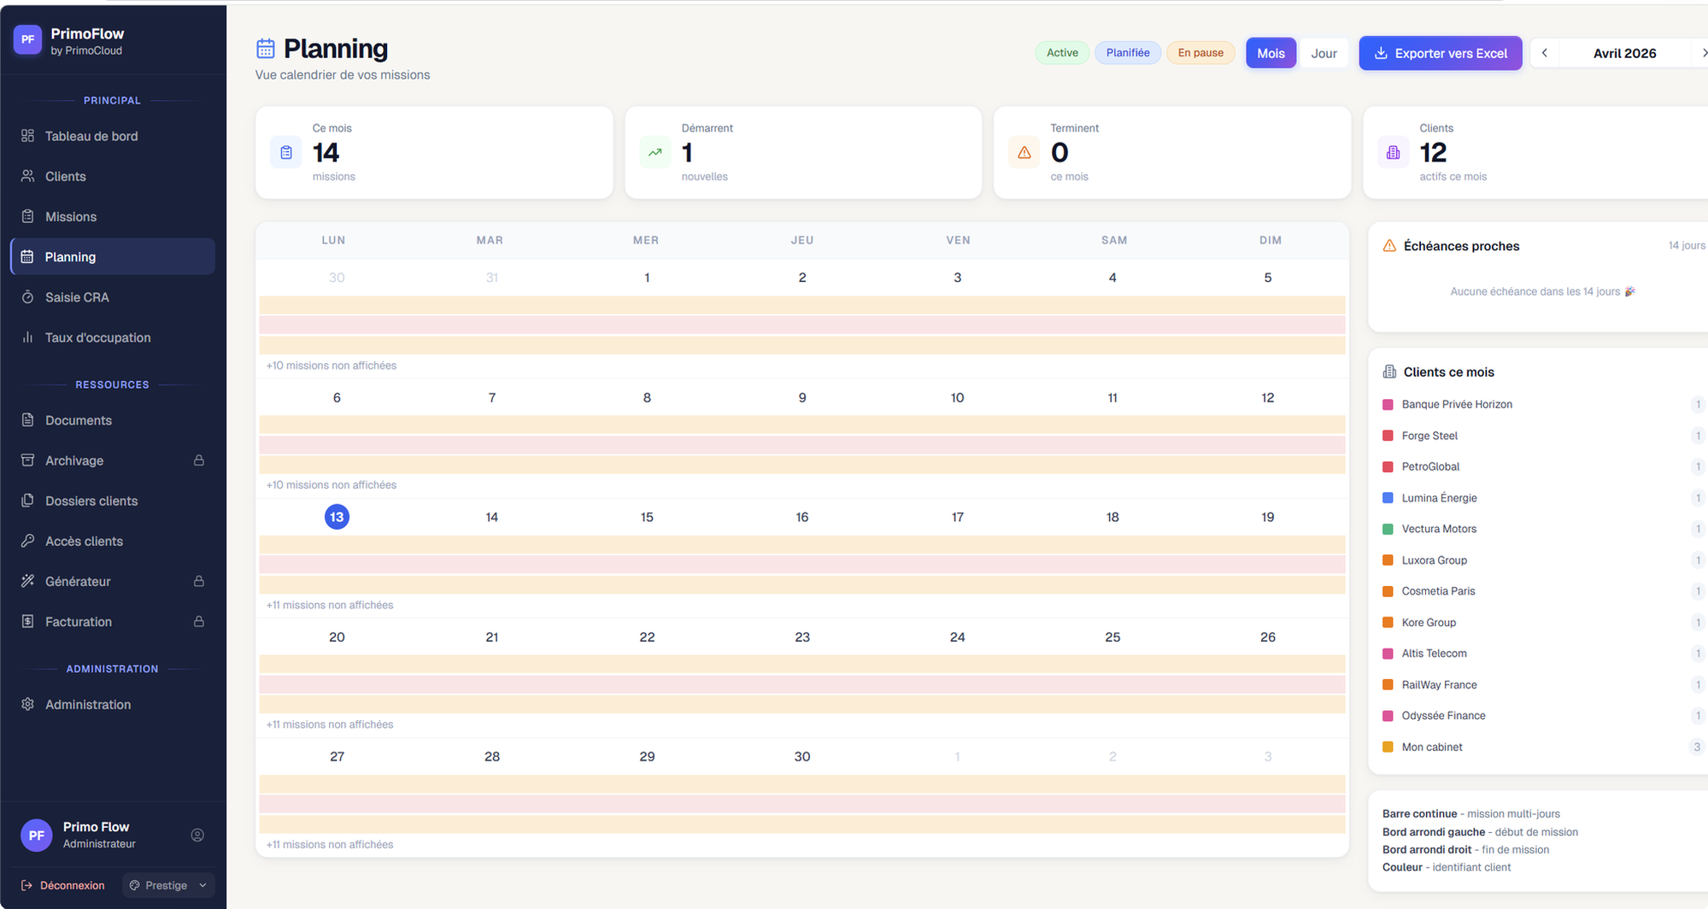Select today's date 13 in calendar
The width and height of the screenshot is (1708, 909).
[x=337, y=517]
